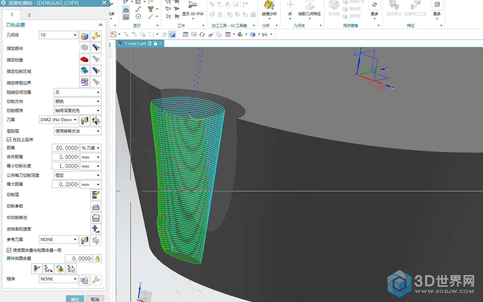Open the 指定修剪边界 select icon

(84, 82)
